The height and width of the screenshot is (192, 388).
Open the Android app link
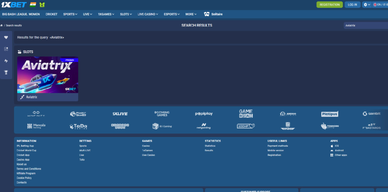pos(337,150)
